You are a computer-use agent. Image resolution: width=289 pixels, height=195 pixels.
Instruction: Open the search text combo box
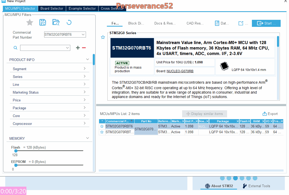pyautogui.click(x=45, y=48)
